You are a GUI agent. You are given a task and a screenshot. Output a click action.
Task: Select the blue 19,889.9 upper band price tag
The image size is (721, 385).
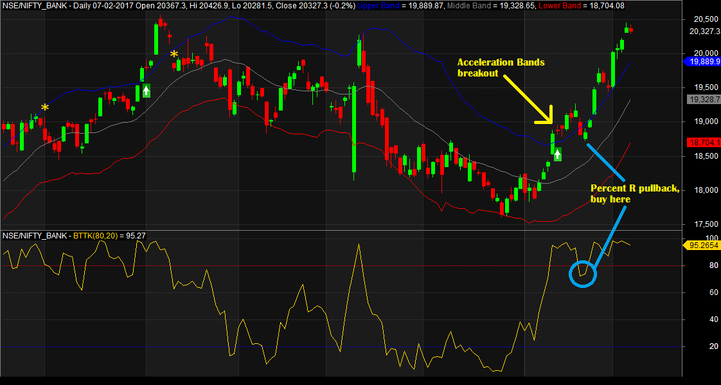[x=702, y=62]
